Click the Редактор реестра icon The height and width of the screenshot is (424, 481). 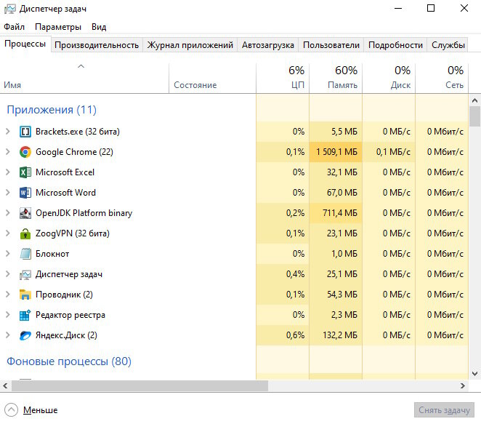25,315
